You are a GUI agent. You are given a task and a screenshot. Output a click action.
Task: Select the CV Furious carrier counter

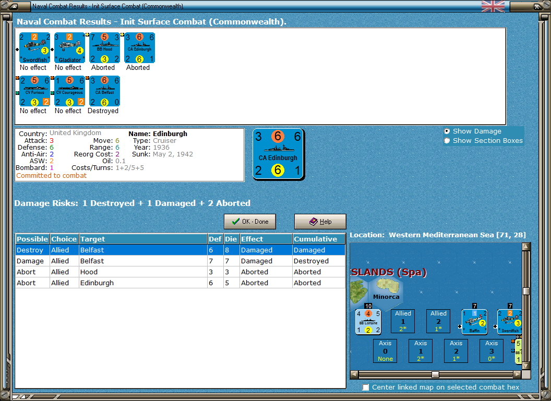(x=34, y=90)
